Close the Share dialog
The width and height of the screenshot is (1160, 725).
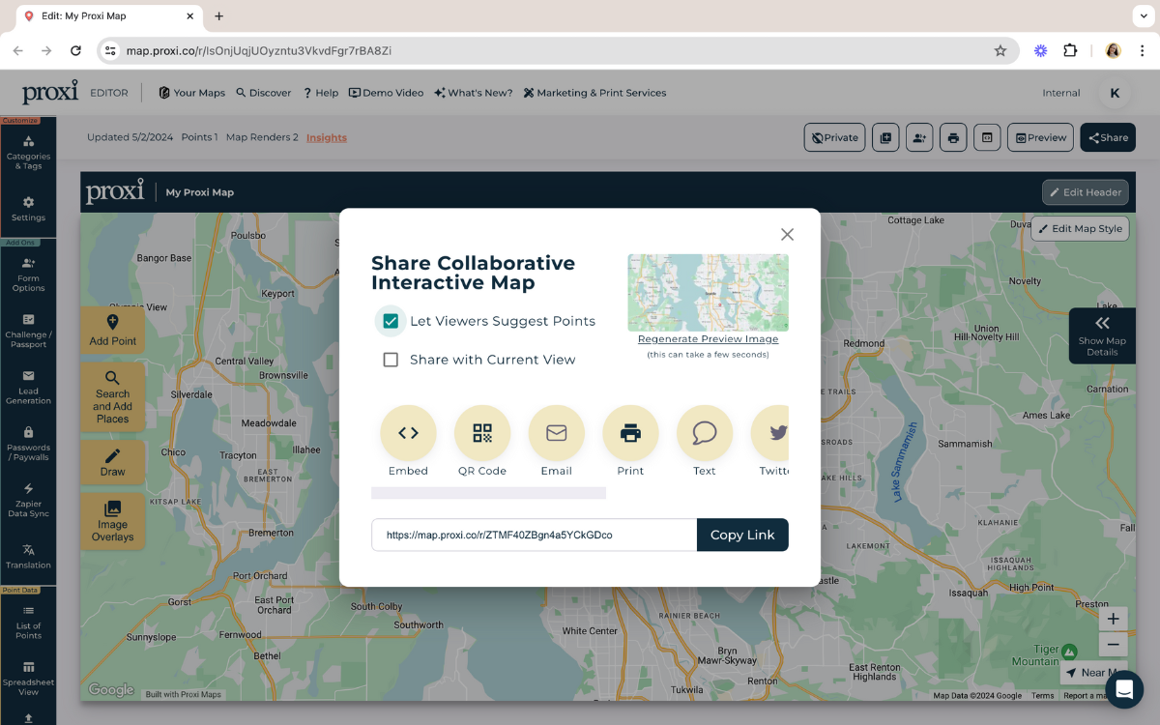click(787, 234)
